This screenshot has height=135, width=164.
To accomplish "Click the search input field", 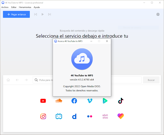I will pos(87,80).
